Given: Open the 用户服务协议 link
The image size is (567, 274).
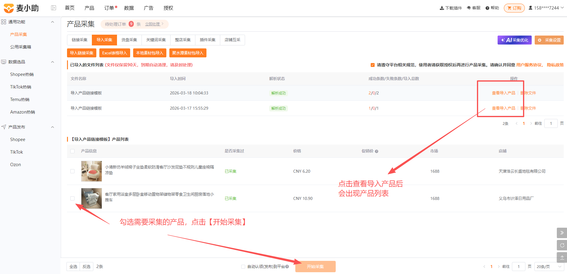Looking at the screenshot, I should pyautogui.click(x=529, y=65).
